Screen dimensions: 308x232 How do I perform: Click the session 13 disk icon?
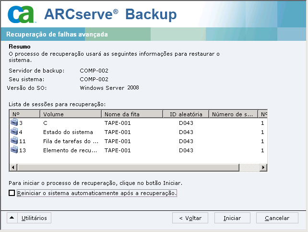(x=14, y=150)
